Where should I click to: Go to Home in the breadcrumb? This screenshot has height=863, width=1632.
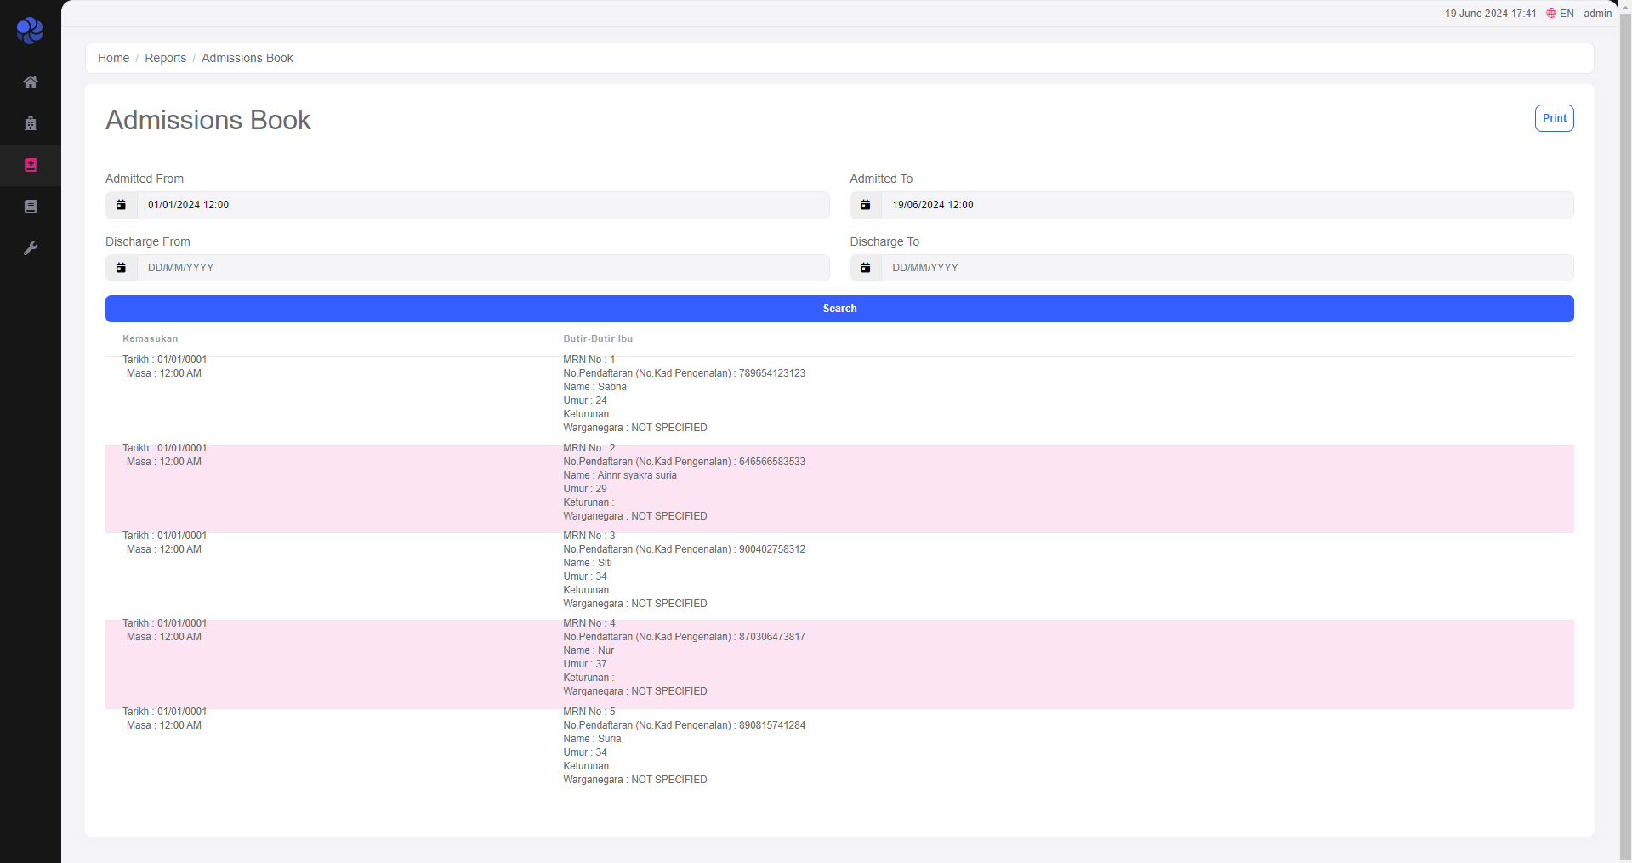[113, 58]
